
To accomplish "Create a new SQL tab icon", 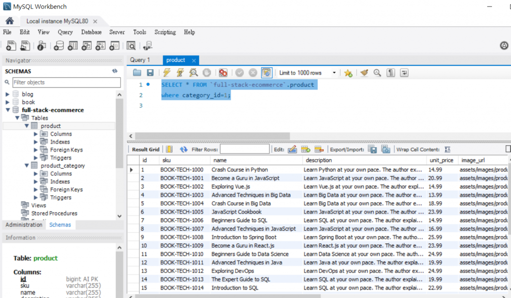I will (x=11, y=45).
